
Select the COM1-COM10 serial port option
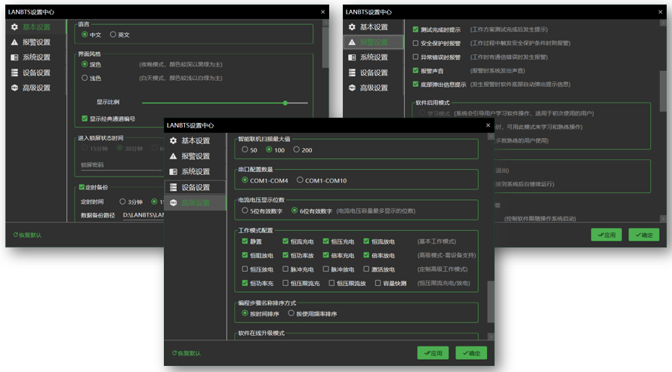301,180
